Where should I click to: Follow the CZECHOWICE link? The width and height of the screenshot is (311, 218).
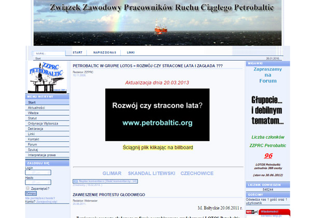click(x=197, y=173)
